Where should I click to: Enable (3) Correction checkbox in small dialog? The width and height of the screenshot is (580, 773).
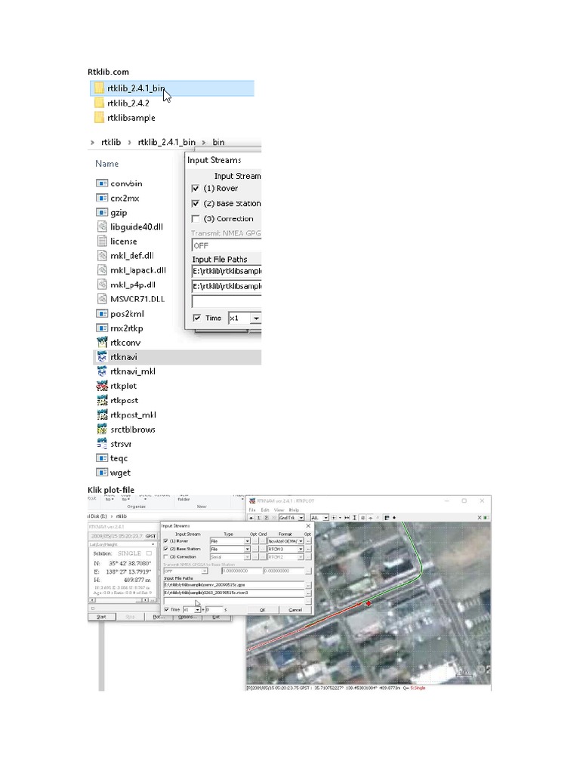[x=165, y=556]
